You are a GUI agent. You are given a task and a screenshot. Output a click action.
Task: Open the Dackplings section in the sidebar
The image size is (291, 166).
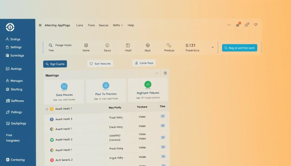[x=18, y=123]
